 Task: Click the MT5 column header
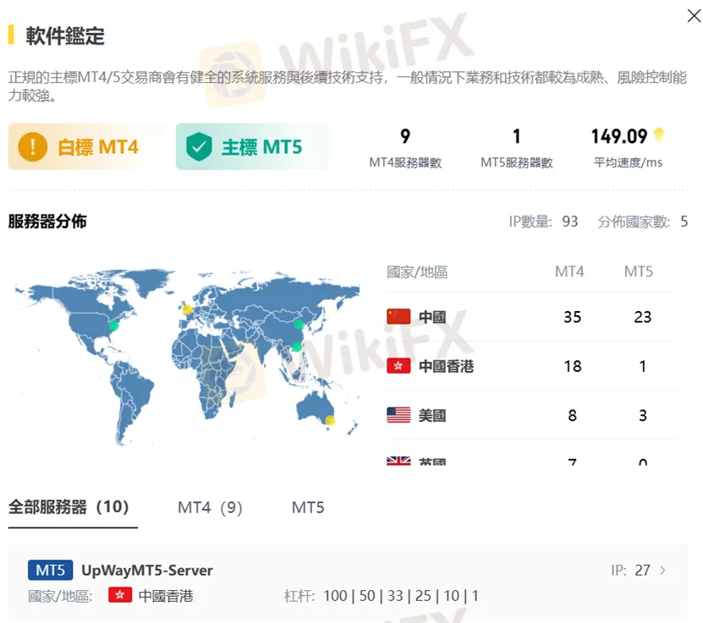[x=639, y=271]
